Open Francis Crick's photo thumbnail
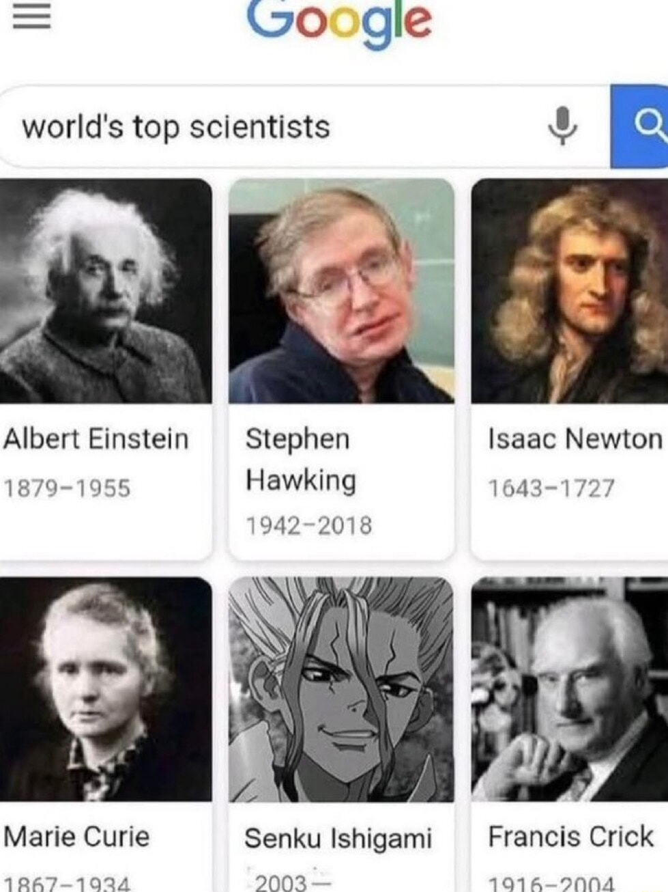 pyautogui.click(x=570, y=688)
